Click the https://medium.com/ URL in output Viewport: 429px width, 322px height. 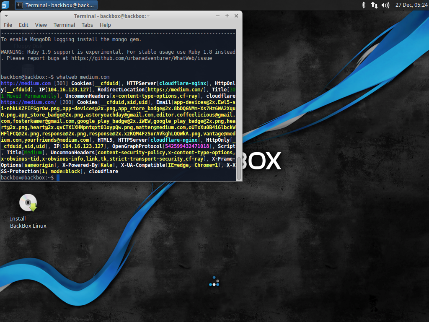pyautogui.click(x=28, y=102)
